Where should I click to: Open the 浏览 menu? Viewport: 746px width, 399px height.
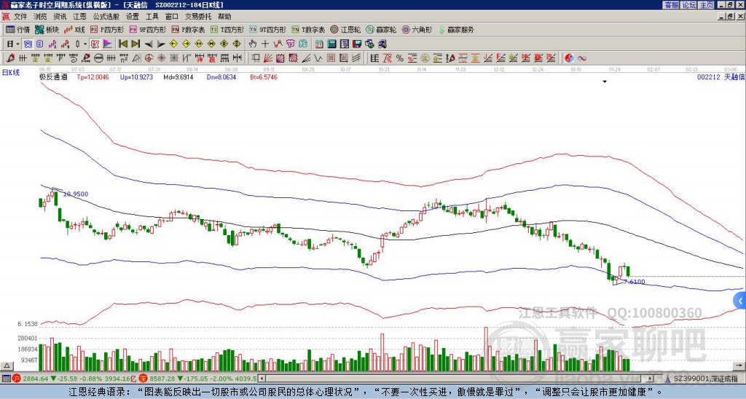click(41, 17)
